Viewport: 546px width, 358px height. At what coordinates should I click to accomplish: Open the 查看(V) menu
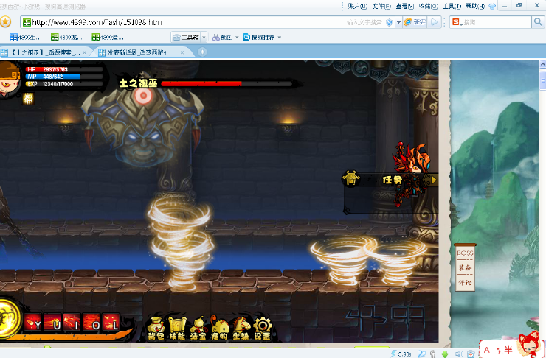coord(404,6)
